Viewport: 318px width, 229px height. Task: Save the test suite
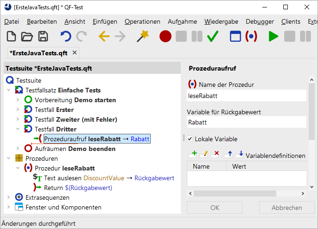coord(43,36)
